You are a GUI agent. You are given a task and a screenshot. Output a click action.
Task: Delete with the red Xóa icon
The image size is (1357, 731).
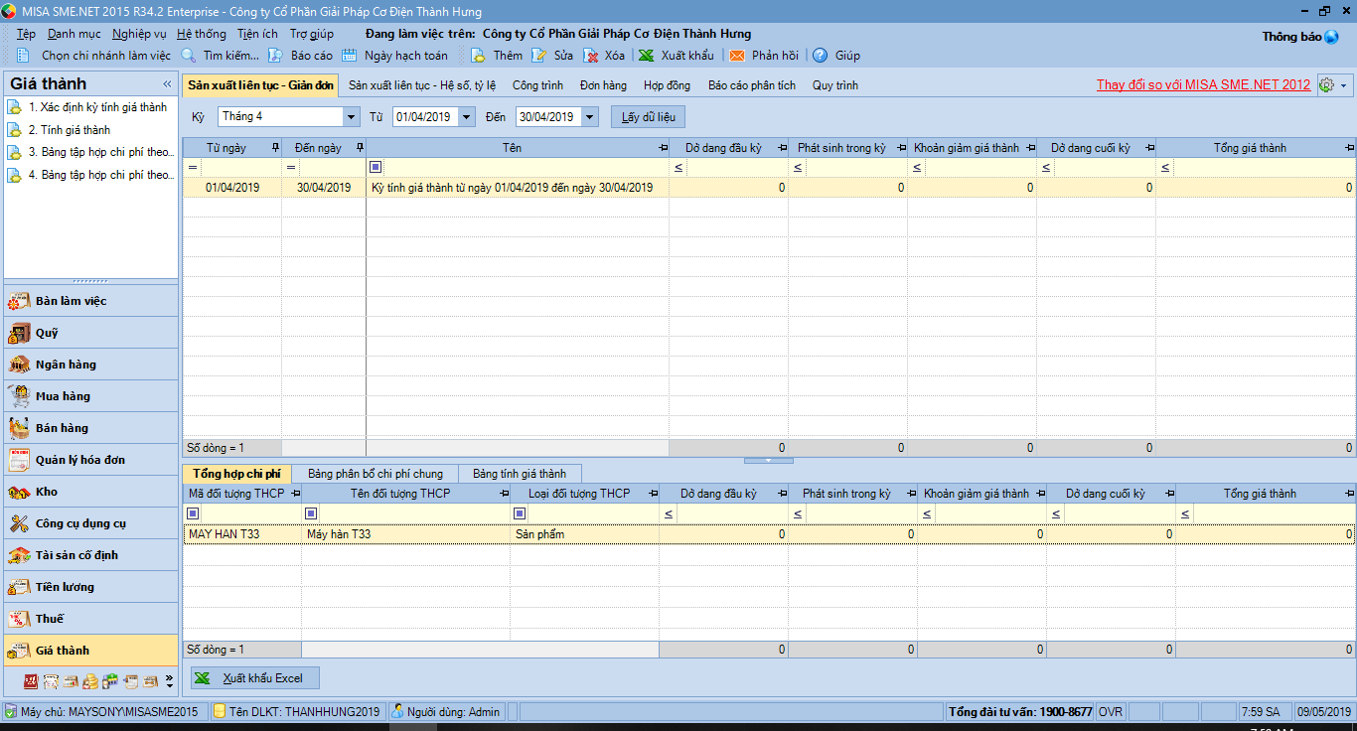[x=590, y=56]
